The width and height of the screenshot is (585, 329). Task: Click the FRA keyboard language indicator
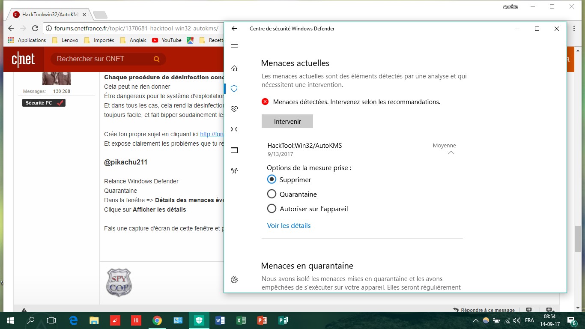point(529,320)
